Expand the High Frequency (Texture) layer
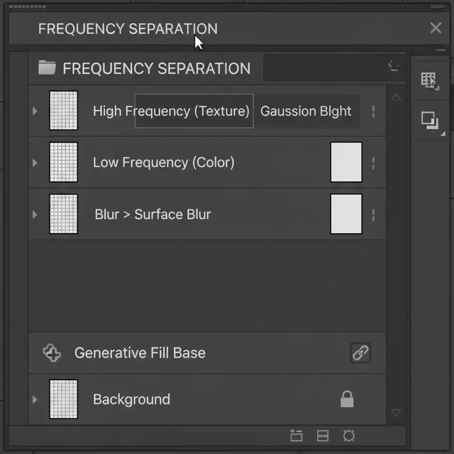Viewport: 454px width, 454px height. 35,111
